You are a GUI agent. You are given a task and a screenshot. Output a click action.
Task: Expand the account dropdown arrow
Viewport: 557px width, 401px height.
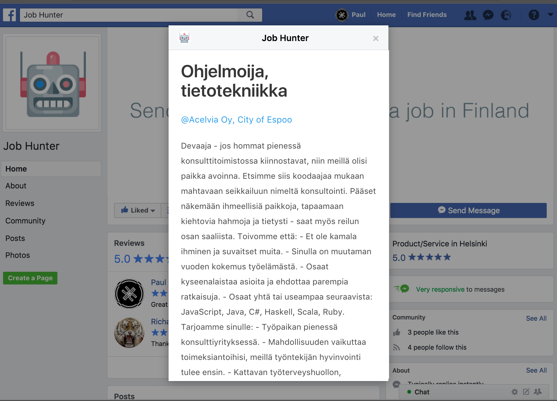point(550,14)
